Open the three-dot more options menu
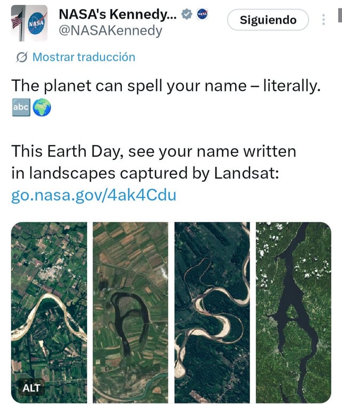 (323, 20)
